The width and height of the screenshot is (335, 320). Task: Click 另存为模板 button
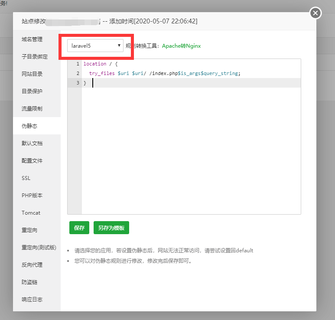pos(111,228)
